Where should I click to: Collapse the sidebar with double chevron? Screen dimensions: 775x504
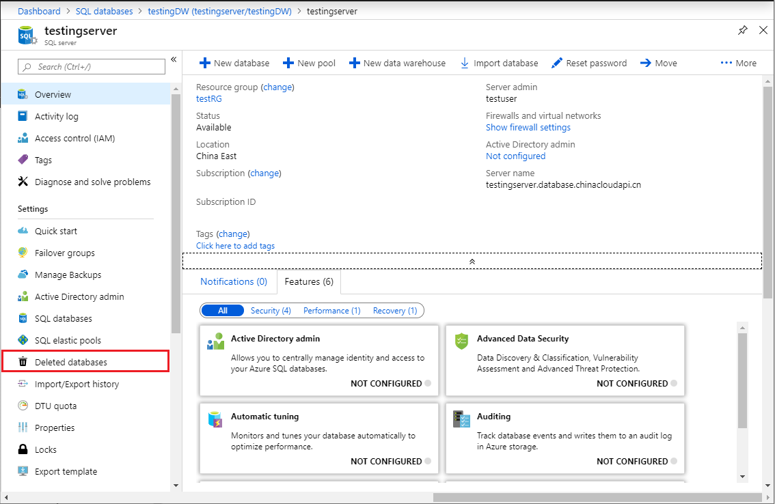[x=174, y=59]
